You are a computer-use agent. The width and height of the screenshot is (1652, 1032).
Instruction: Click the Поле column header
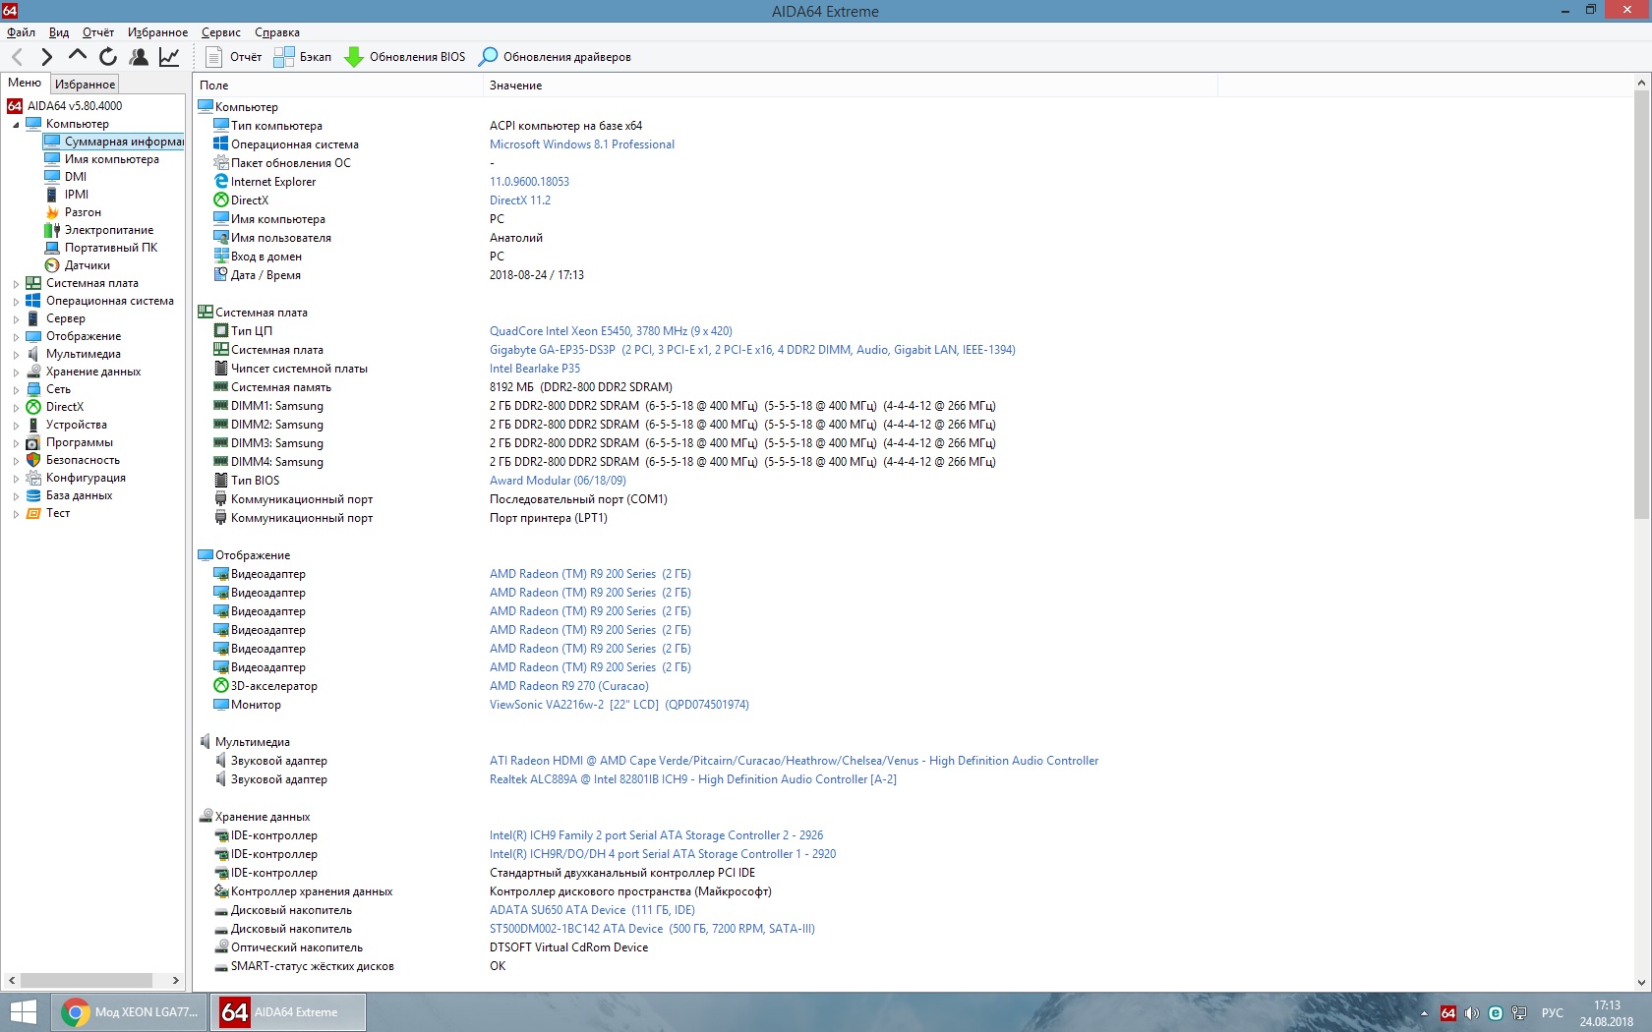337,86
